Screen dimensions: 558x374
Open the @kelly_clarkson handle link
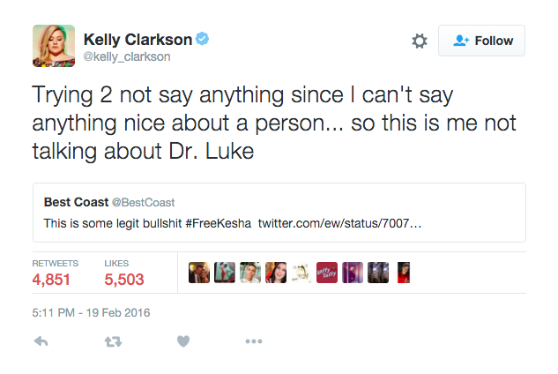(127, 56)
